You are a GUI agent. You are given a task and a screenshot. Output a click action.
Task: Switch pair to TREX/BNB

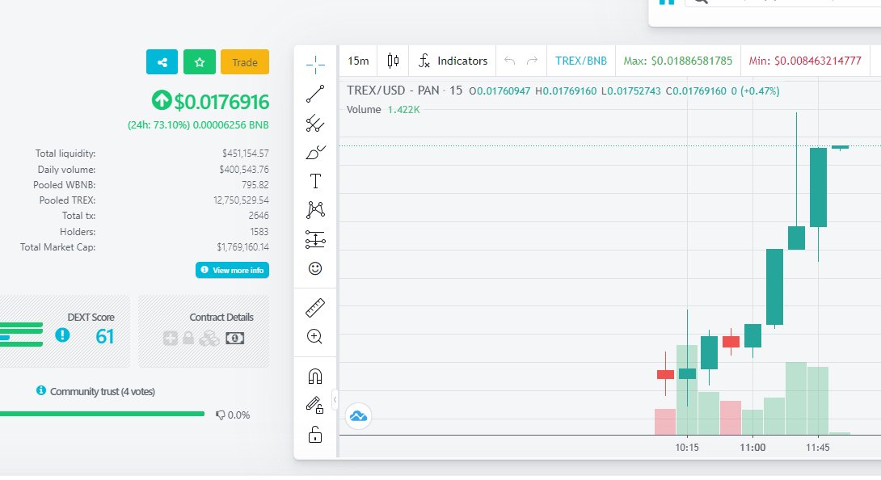[581, 61]
